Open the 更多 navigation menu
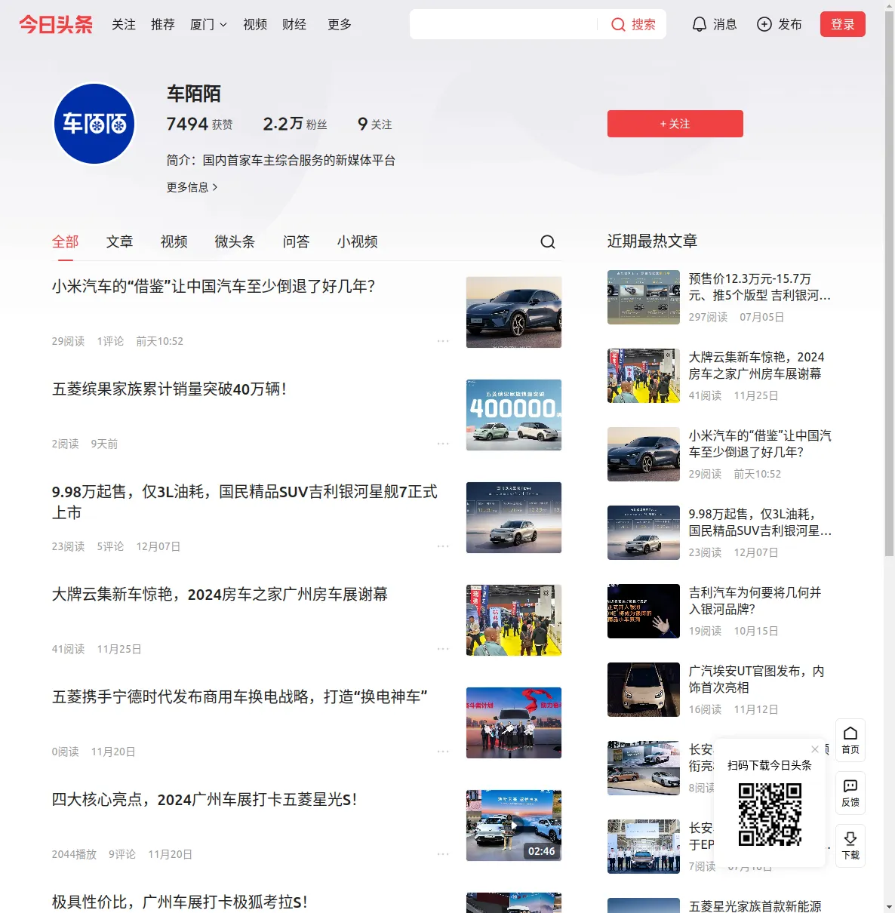 tap(340, 24)
